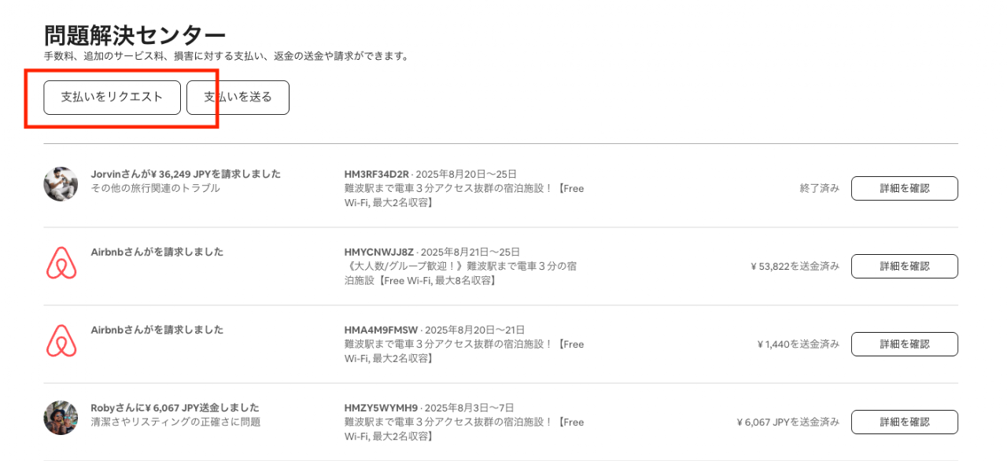Viewport: 1007px width, 461px height.
Task: Open 詳細を確認 for the ¥1,440 transfer
Action: click(904, 345)
